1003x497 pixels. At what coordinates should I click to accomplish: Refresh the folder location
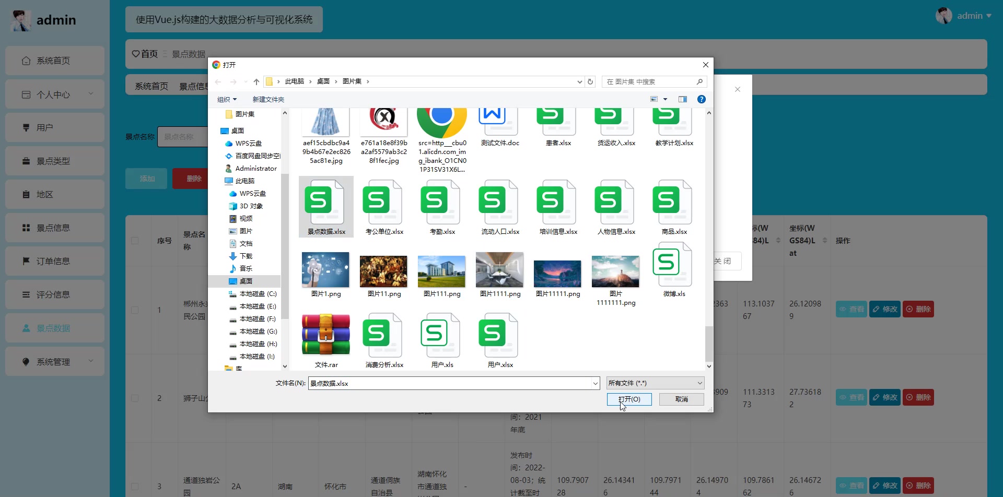[590, 81]
